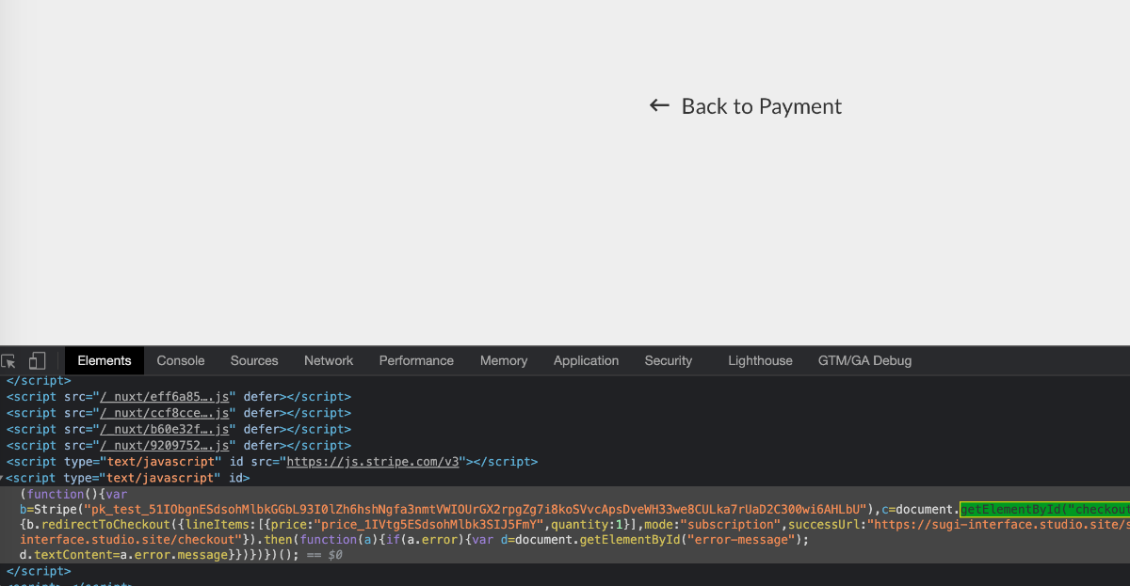Viewport: 1130px width, 586px height.
Task: Collapse the inline script element triangle
Action: point(3,478)
